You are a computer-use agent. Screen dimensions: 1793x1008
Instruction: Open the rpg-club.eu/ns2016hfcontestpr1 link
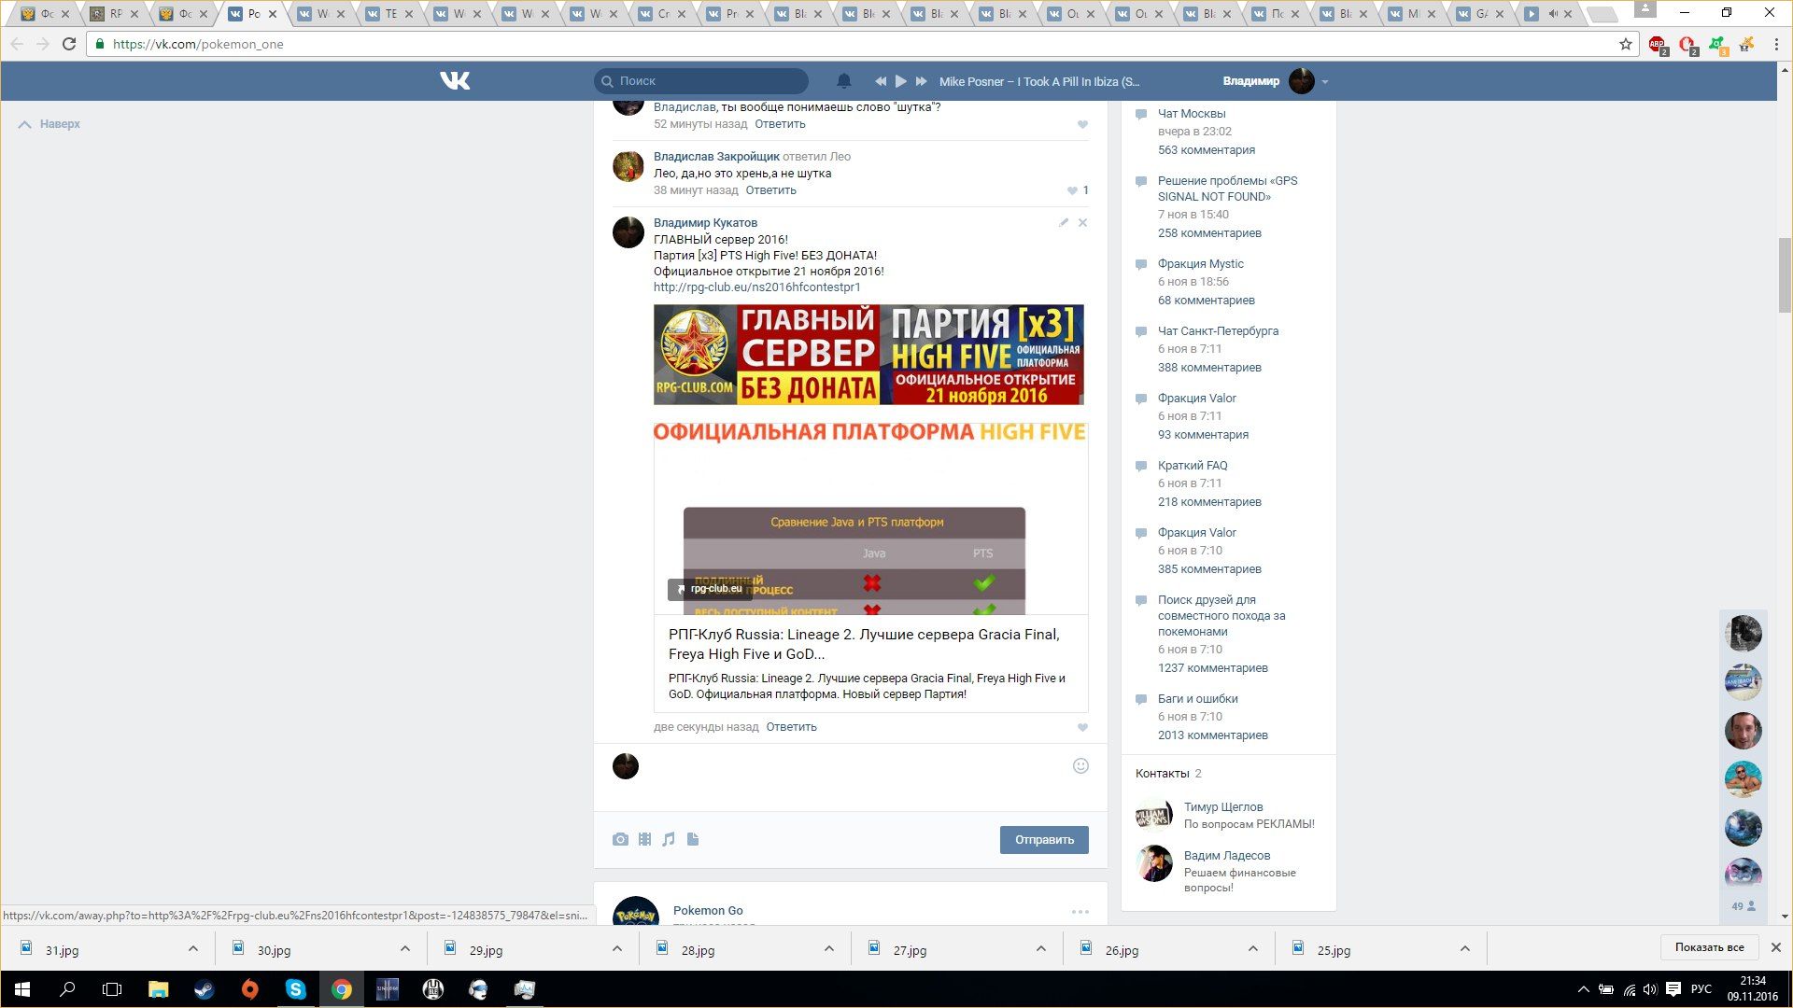click(756, 287)
